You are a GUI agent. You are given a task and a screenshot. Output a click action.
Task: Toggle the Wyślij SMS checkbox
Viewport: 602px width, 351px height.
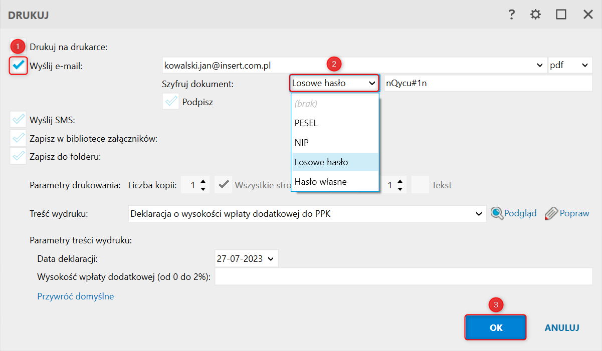(x=19, y=120)
